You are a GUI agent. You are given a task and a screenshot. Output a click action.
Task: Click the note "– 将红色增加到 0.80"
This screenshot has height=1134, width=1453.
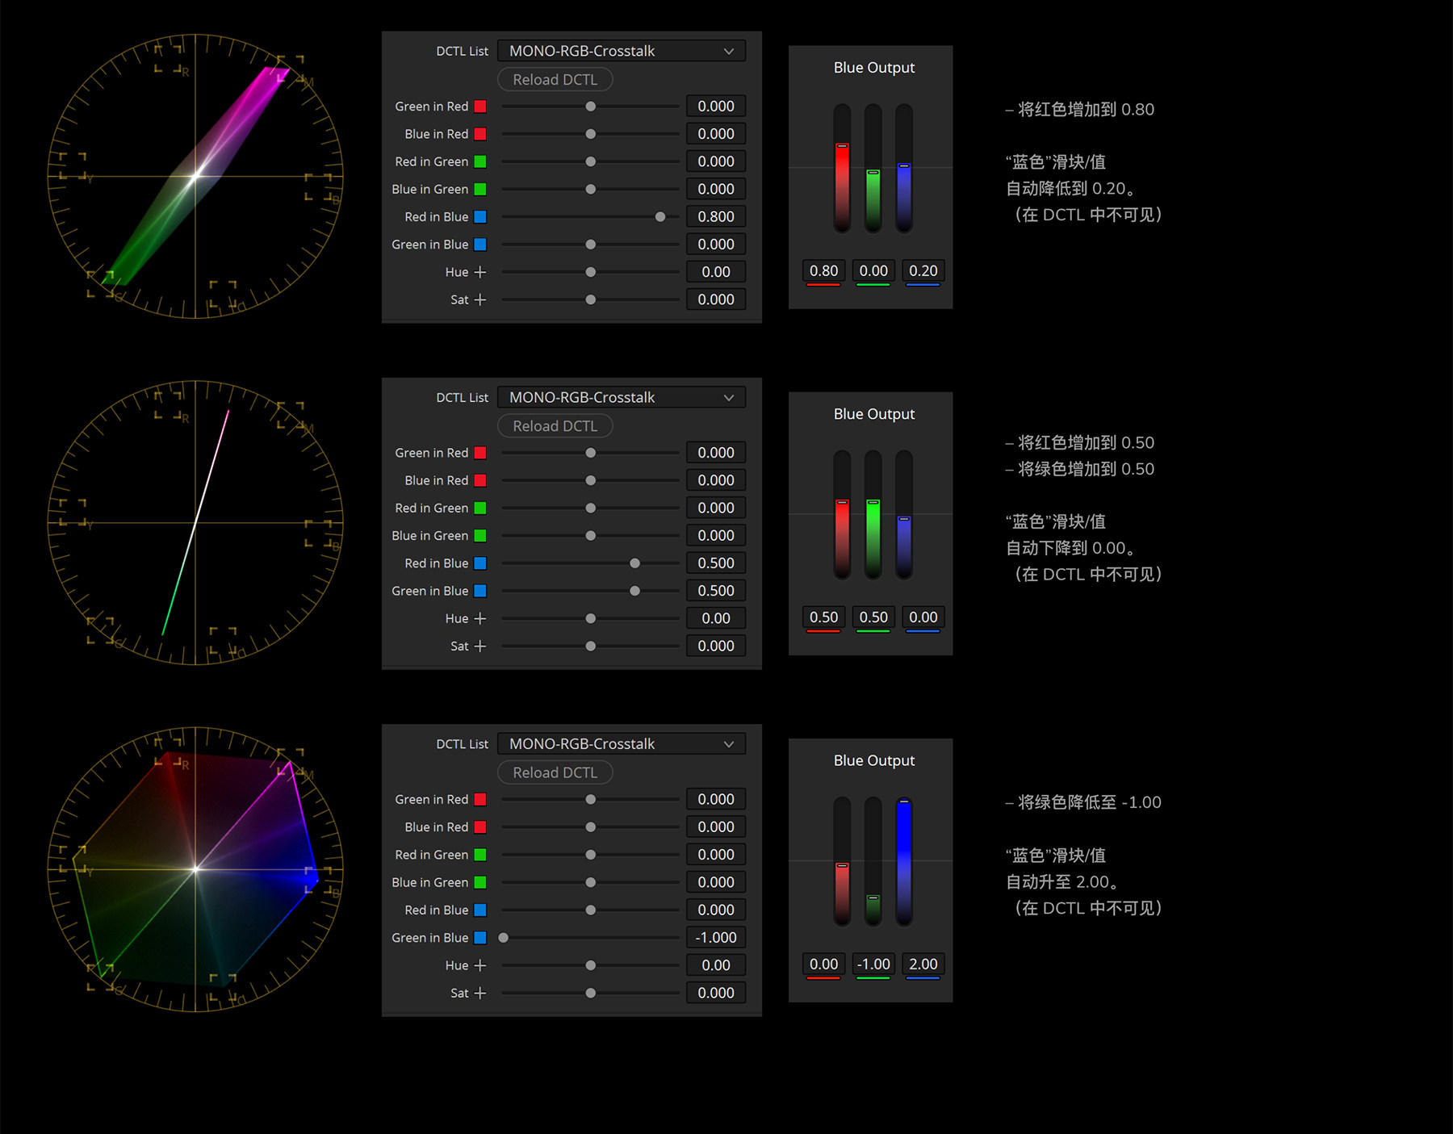(1080, 110)
